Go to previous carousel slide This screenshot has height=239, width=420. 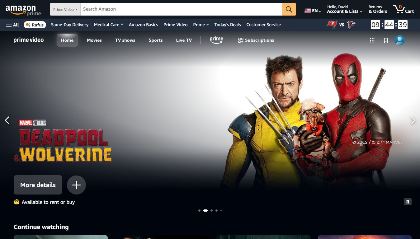tap(7, 120)
